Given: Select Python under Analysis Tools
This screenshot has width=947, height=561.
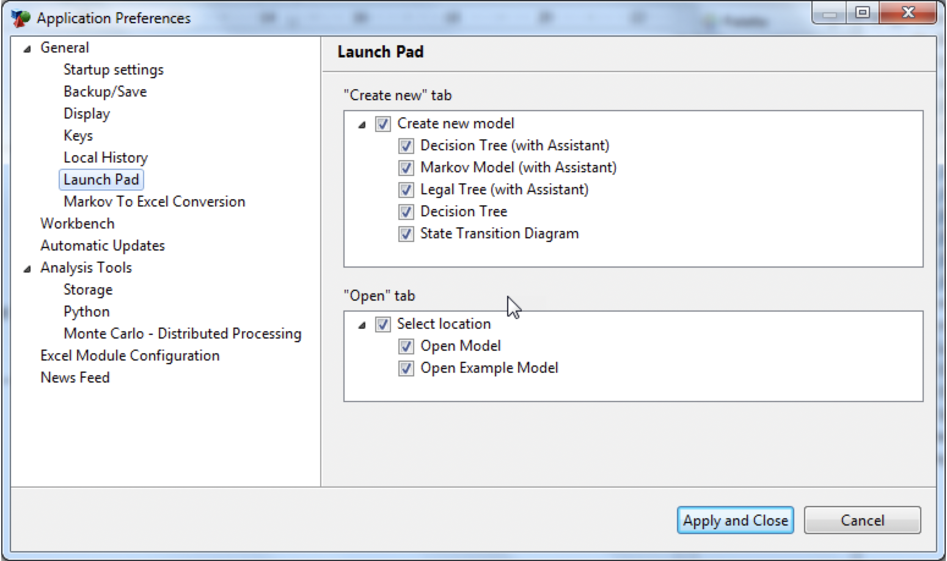Looking at the screenshot, I should click(86, 311).
